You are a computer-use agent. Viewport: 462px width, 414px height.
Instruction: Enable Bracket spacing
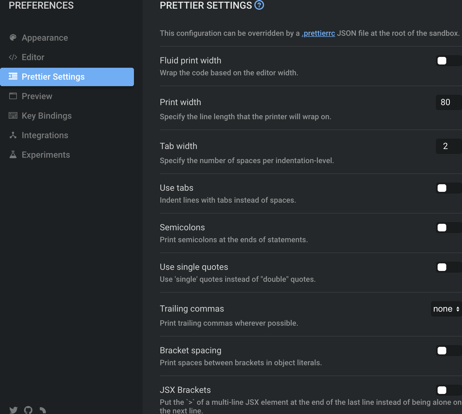442,351
